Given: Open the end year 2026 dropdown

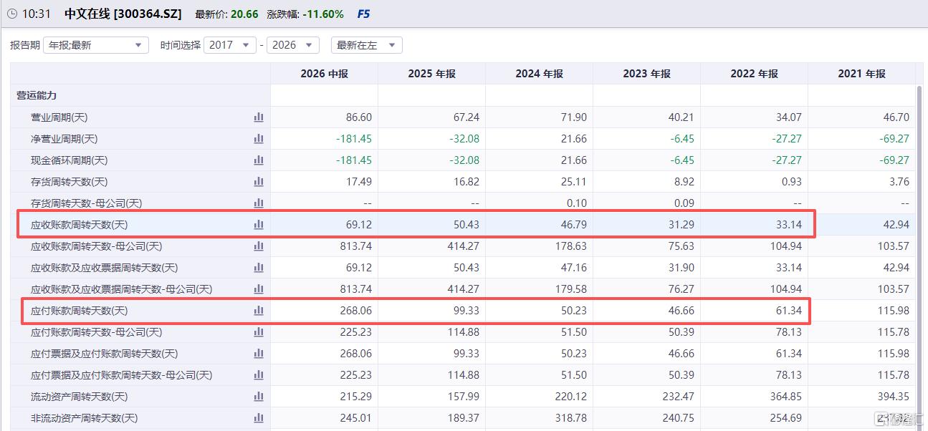Looking at the screenshot, I should pyautogui.click(x=293, y=45).
